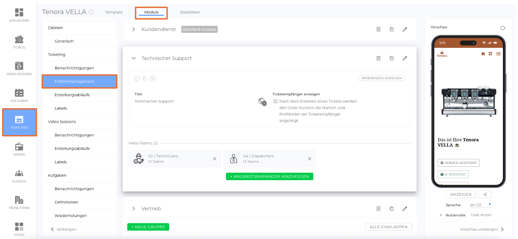Refresh the Vorschau preview

503,28
